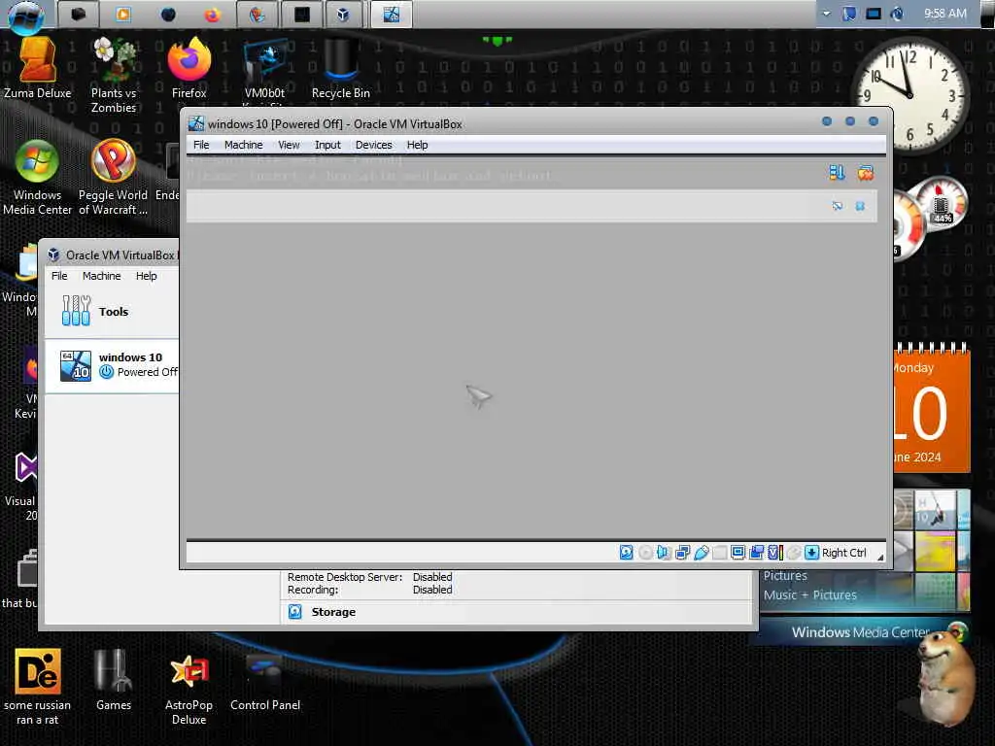995x746 pixels.
Task: Click the hard disk activity indicator in VM status bar
Action: pyautogui.click(x=626, y=553)
